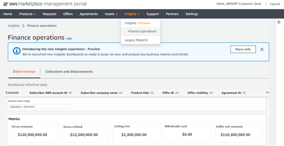Open the Products dropdown menu

[27, 14]
